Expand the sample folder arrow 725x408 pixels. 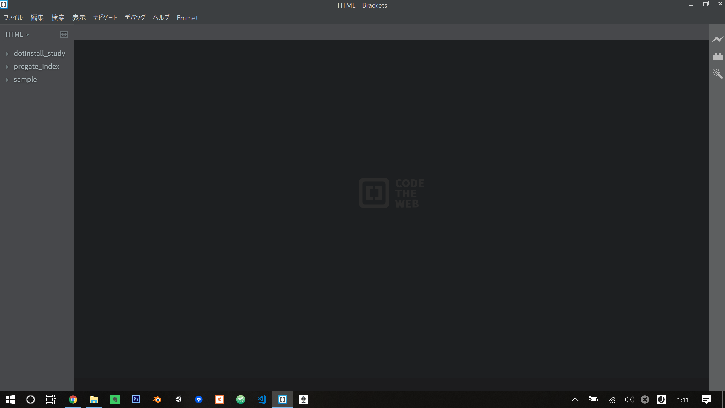pyautogui.click(x=7, y=80)
